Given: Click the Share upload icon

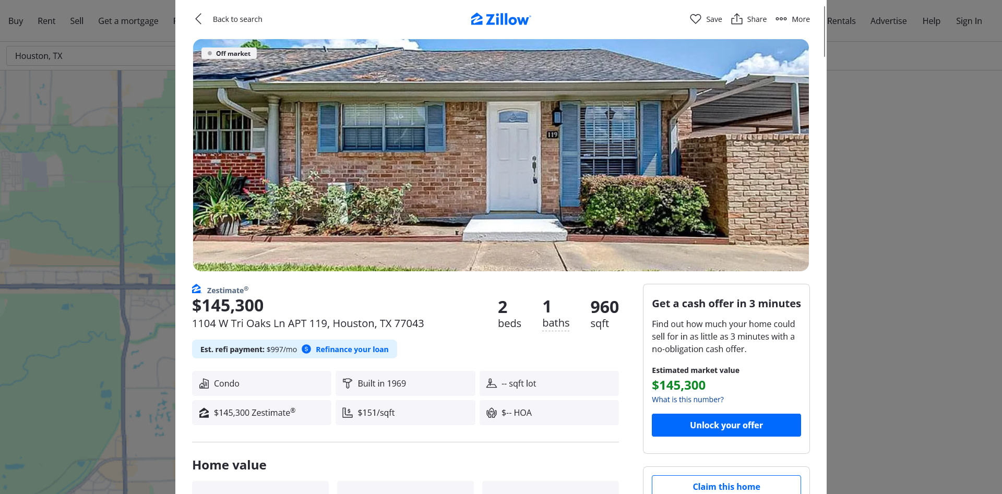Looking at the screenshot, I should (736, 19).
